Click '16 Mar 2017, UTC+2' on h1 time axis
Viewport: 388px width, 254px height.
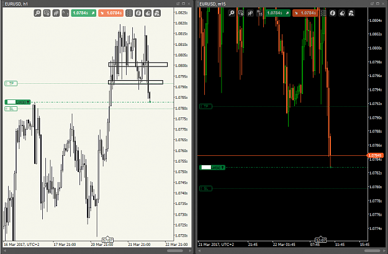pyautogui.click(x=22, y=245)
